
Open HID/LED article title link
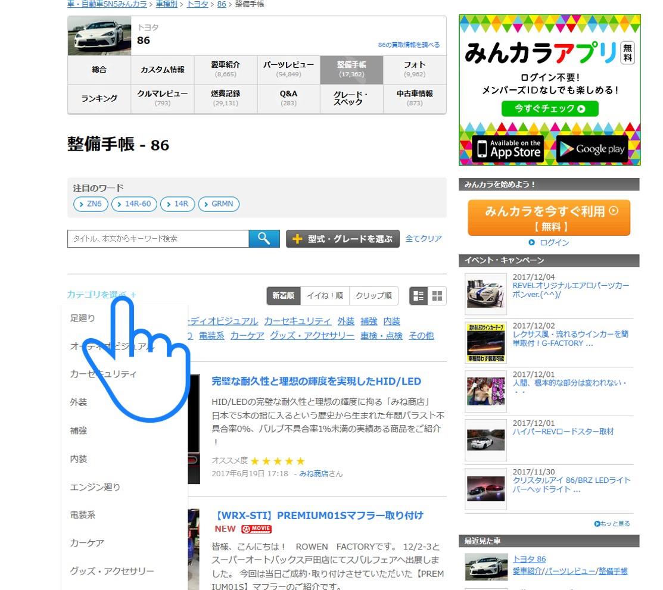coord(316,382)
